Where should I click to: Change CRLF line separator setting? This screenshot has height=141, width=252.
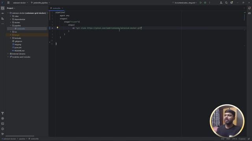point(228,139)
